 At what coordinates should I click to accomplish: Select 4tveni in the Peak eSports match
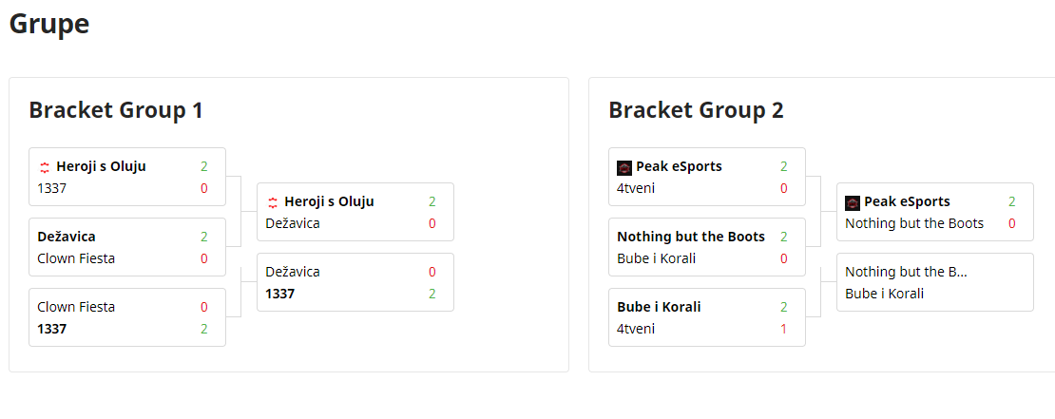coord(636,188)
